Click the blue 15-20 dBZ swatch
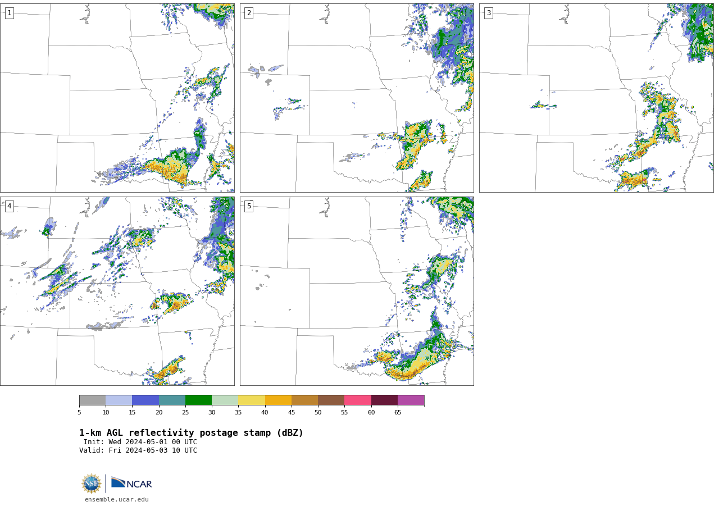The width and height of the screenshot is (719, 506). click(145, 400)
